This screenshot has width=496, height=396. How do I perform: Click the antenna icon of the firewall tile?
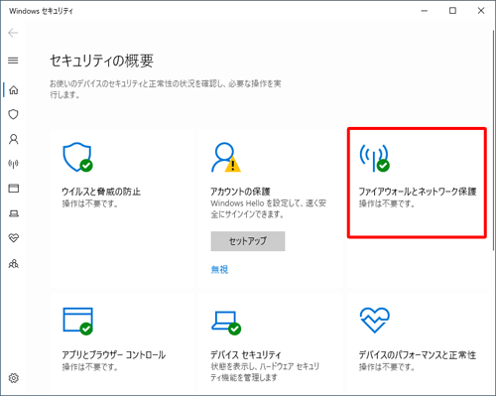pyautogui.click(x=374, y=158)
